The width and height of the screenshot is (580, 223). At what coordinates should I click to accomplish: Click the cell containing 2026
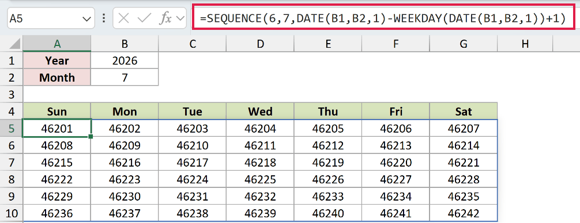[x=125, y=60]
